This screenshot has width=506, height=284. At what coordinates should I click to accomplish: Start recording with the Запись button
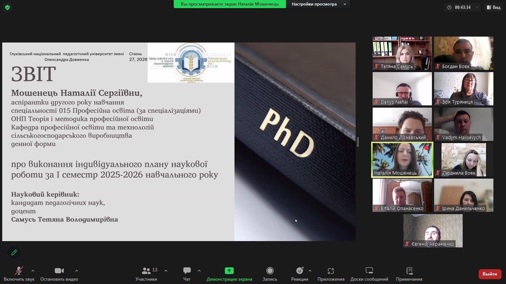tap(270, 274)
